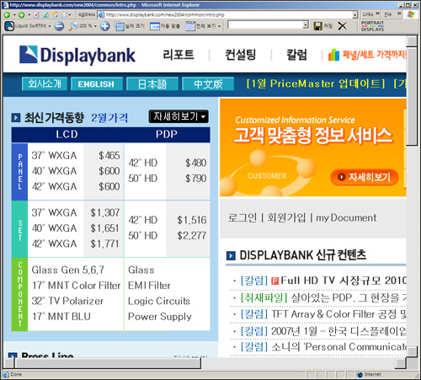Viewport: 421px width, 380px height.
Task: Expand the Liquid Surf(TM) dropdown arrow
Action: 50,26
